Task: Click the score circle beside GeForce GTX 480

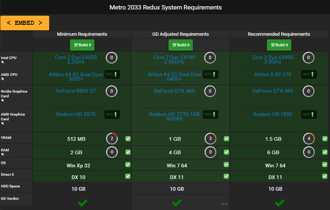Action: 308,91
